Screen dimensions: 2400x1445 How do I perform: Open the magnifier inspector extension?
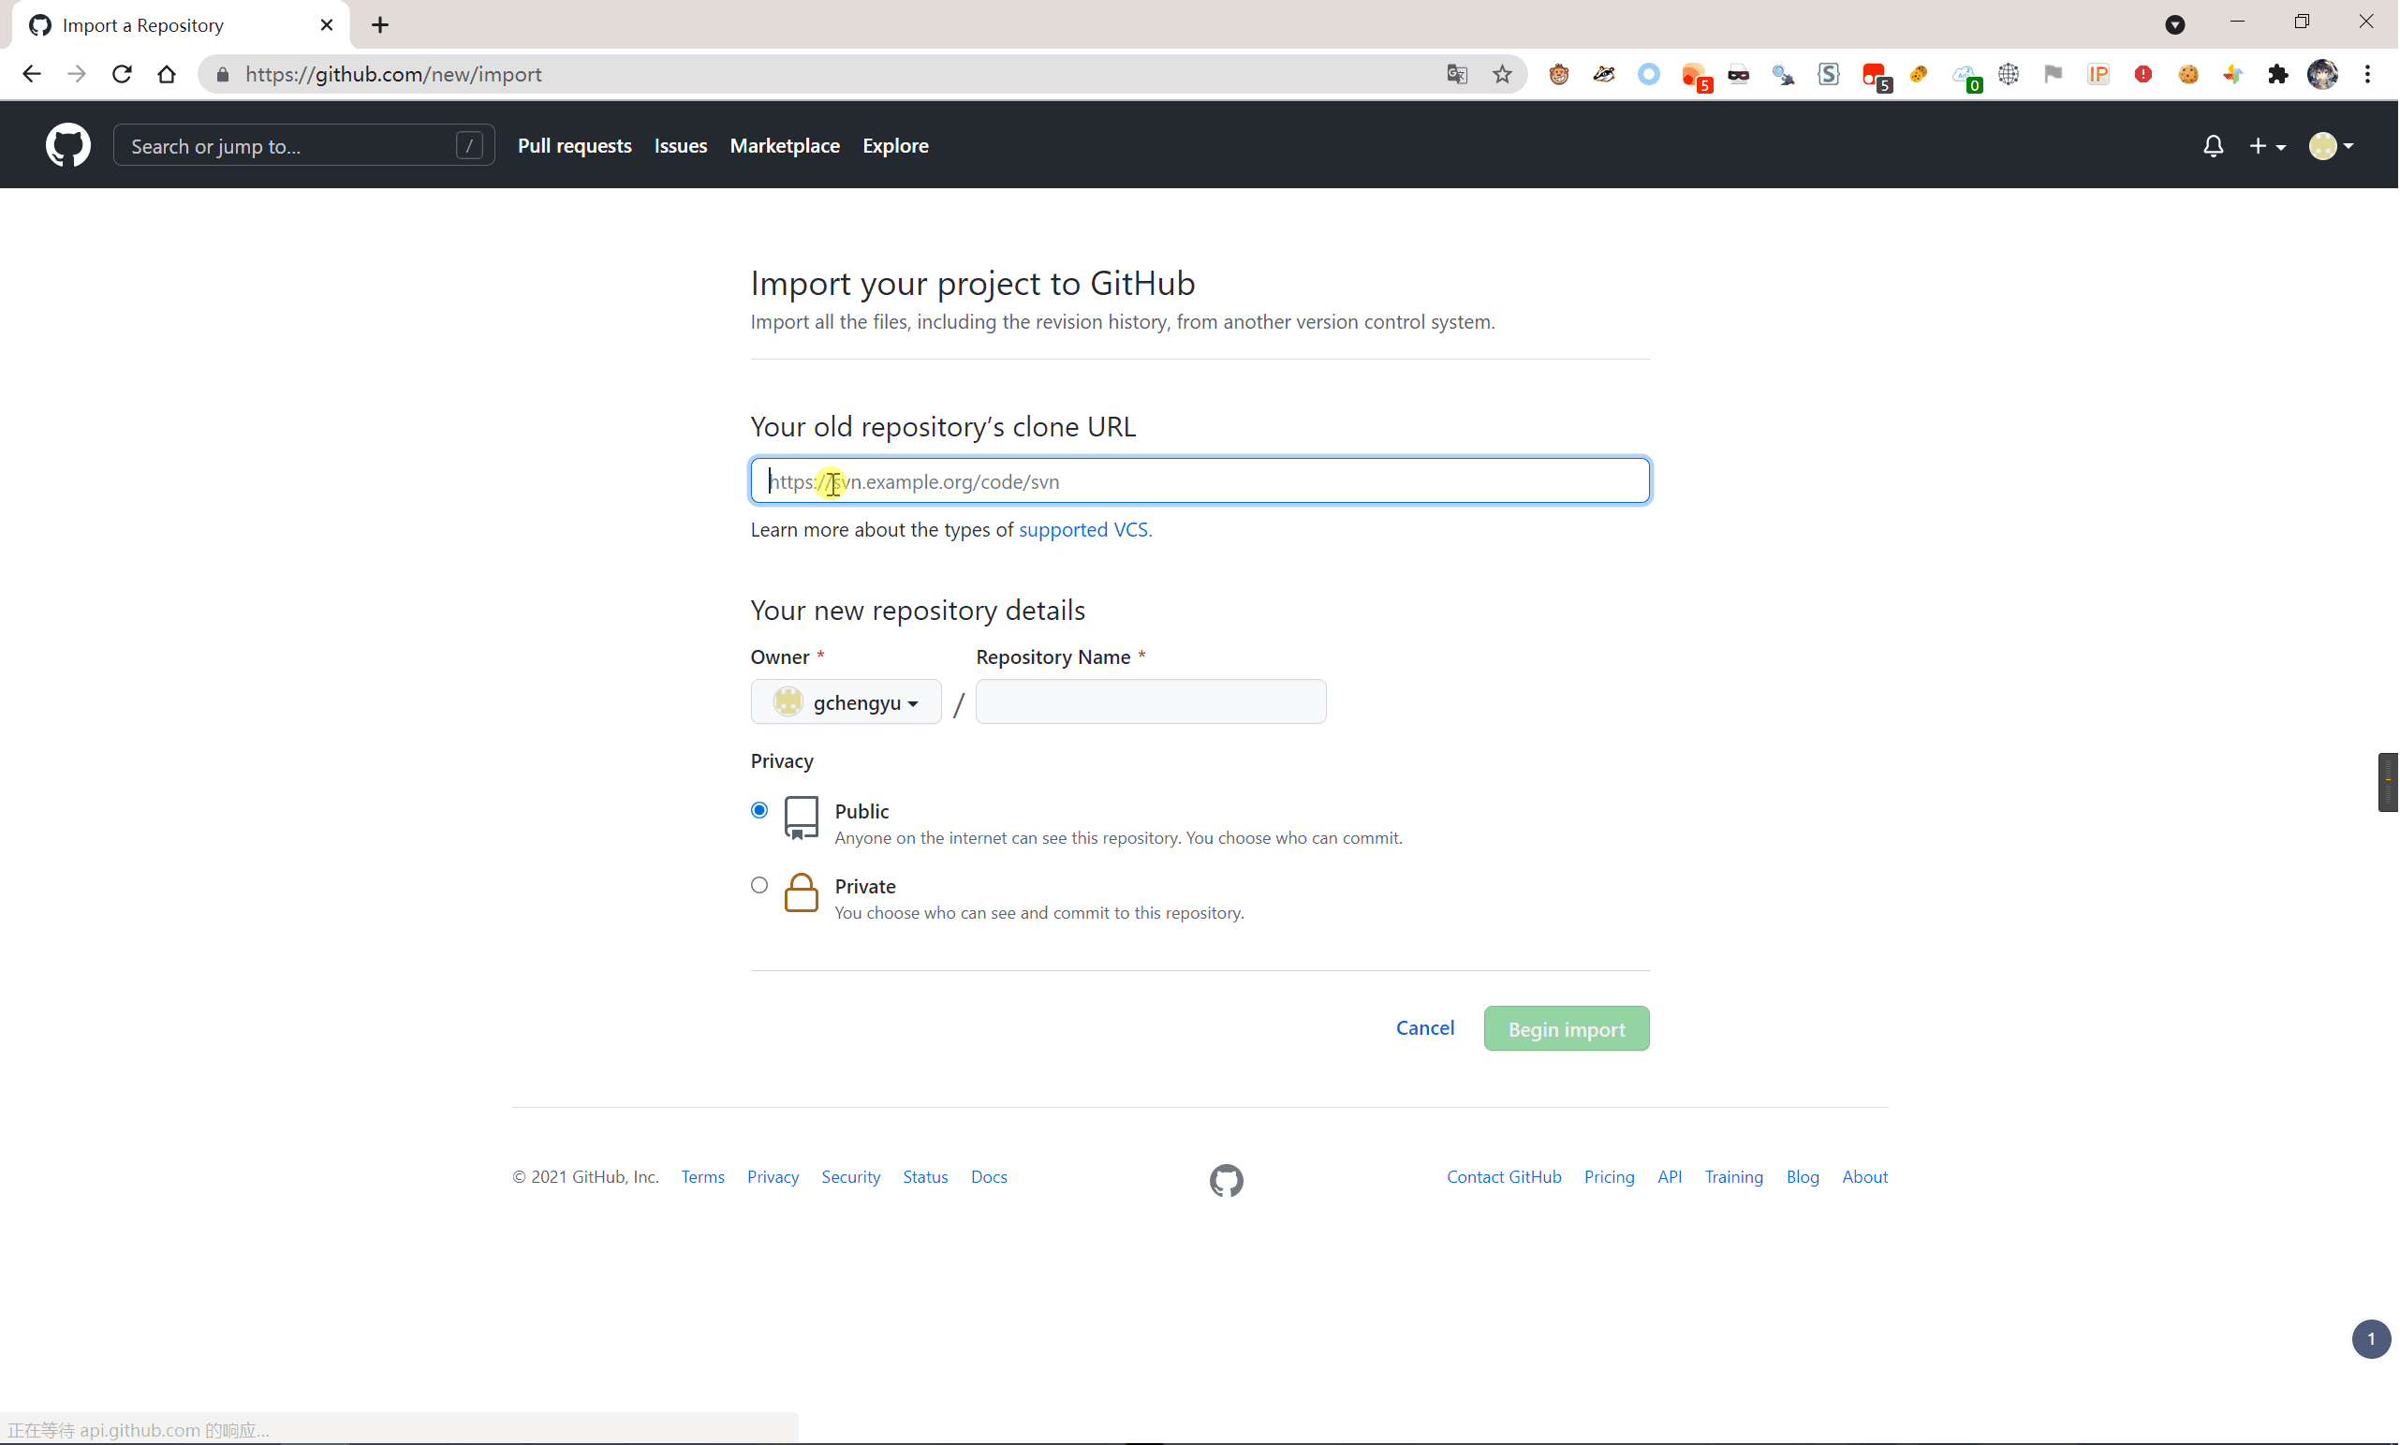(x=1783, y=74)
